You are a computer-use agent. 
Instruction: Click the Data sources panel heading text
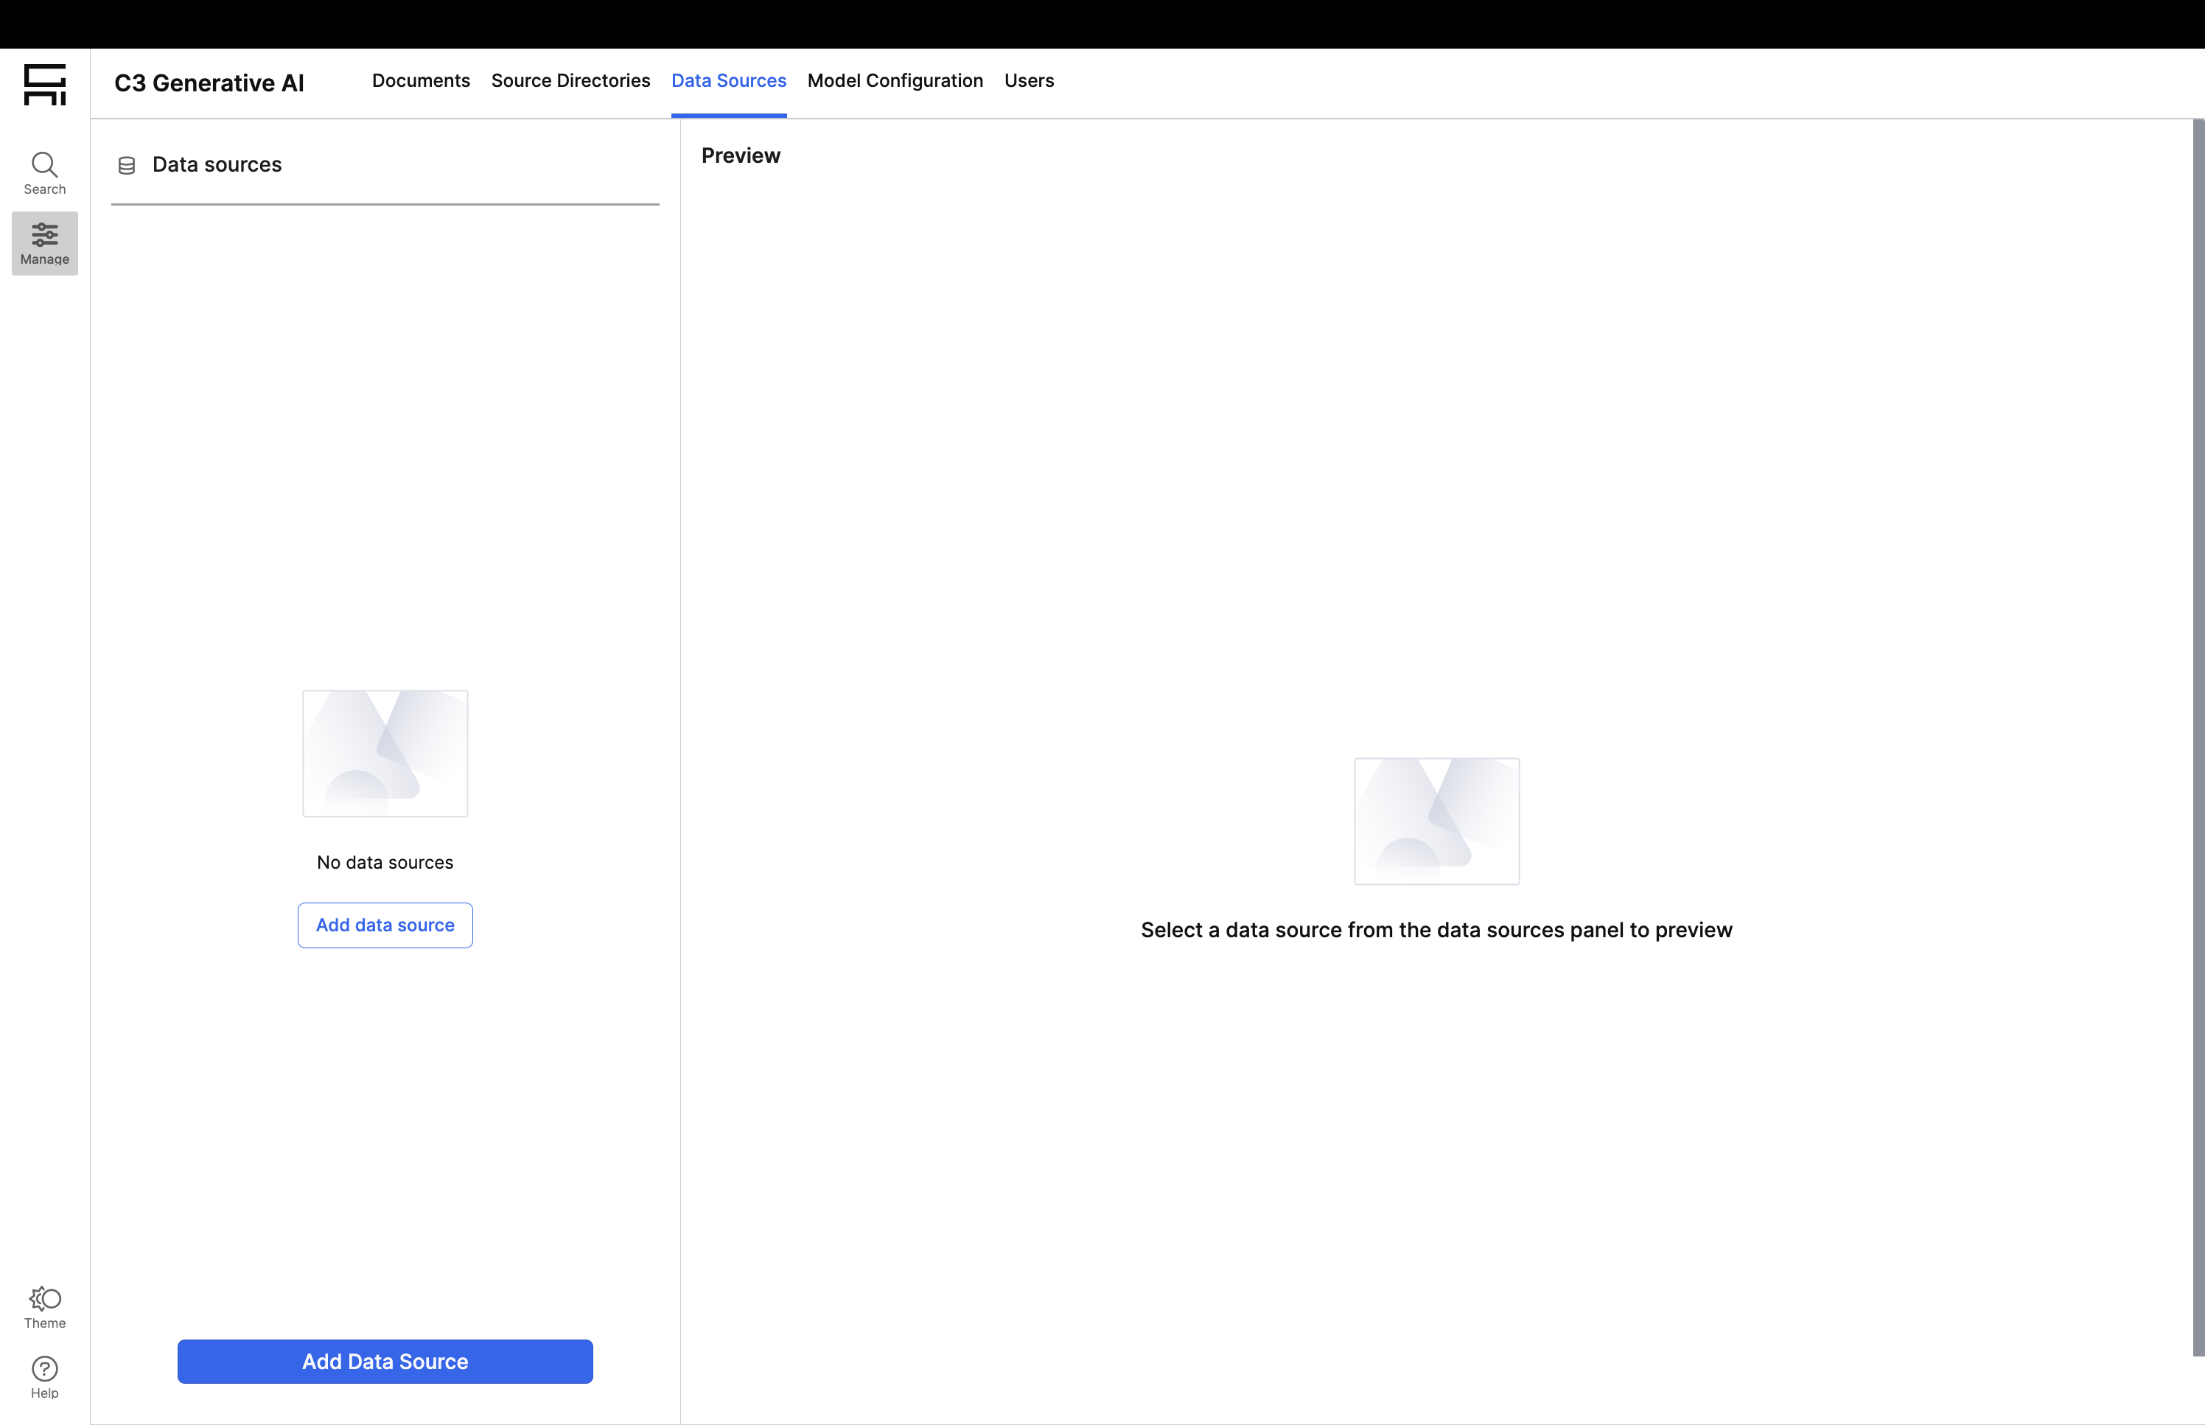217,165
